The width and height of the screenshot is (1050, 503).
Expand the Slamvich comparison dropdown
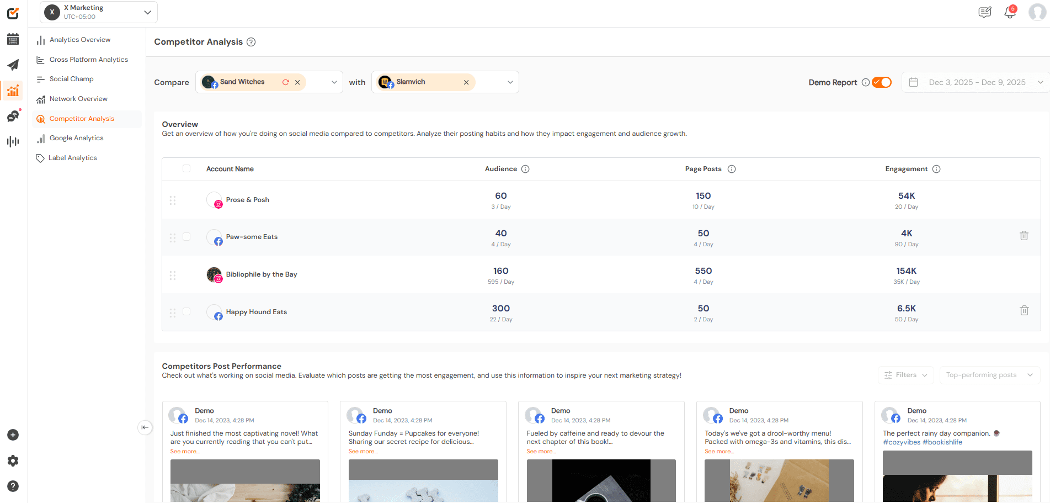click(509, 82)
